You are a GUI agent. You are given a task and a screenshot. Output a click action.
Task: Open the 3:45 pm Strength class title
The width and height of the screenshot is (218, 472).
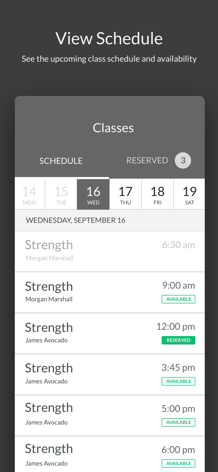pyautogui.click(x=49, y=368)
